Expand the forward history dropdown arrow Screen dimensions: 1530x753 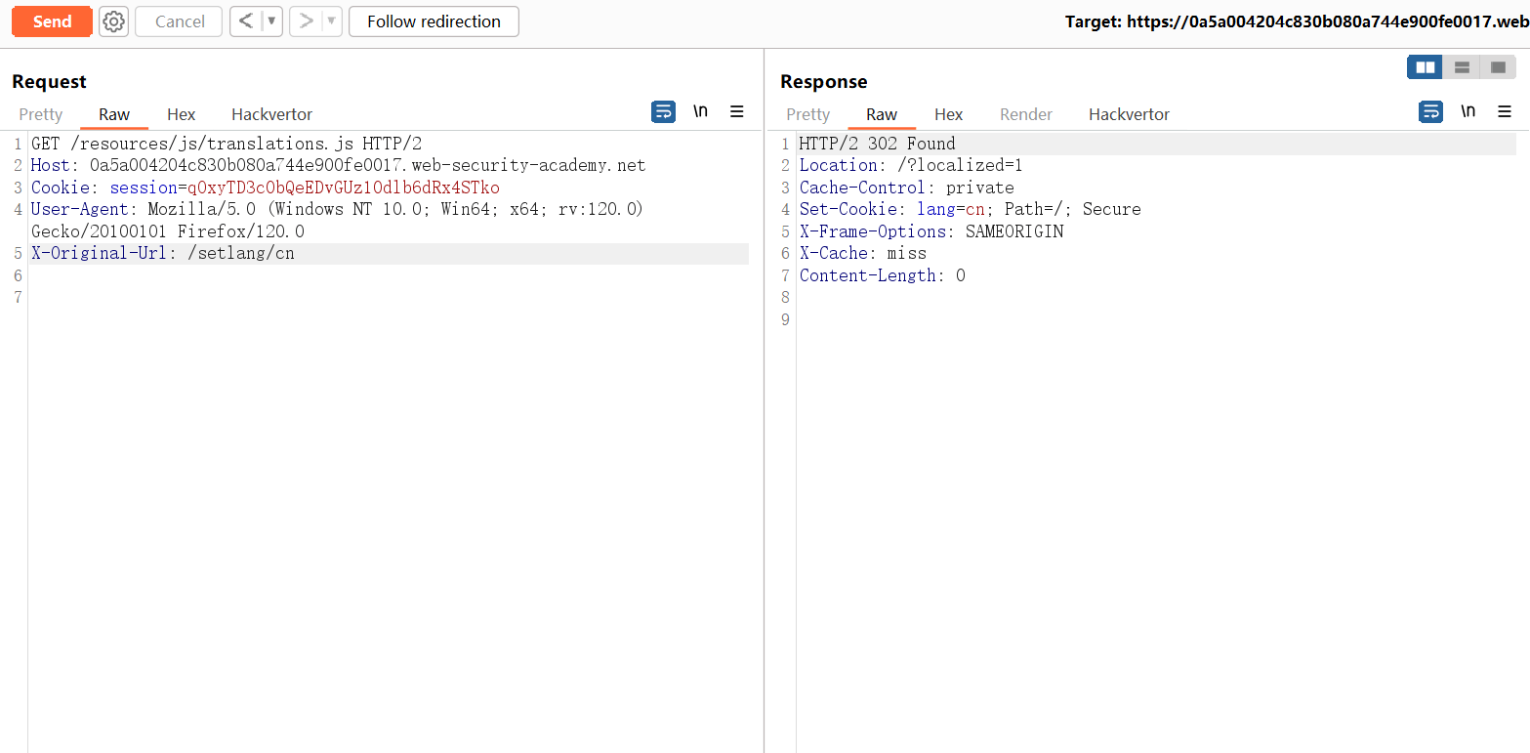(332, 21)
